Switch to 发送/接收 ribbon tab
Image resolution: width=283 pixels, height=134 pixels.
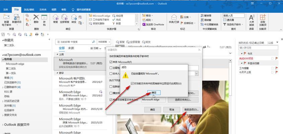coord(29,10)
